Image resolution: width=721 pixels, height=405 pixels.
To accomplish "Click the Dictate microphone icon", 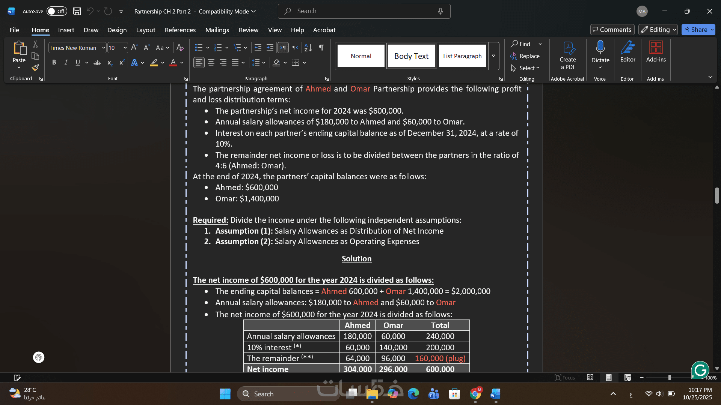I will click(600, 48).
